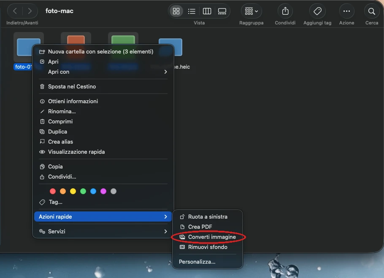Select Condividi... in the context menu
The width and height of the screenshot is (384, 278).
103,177
